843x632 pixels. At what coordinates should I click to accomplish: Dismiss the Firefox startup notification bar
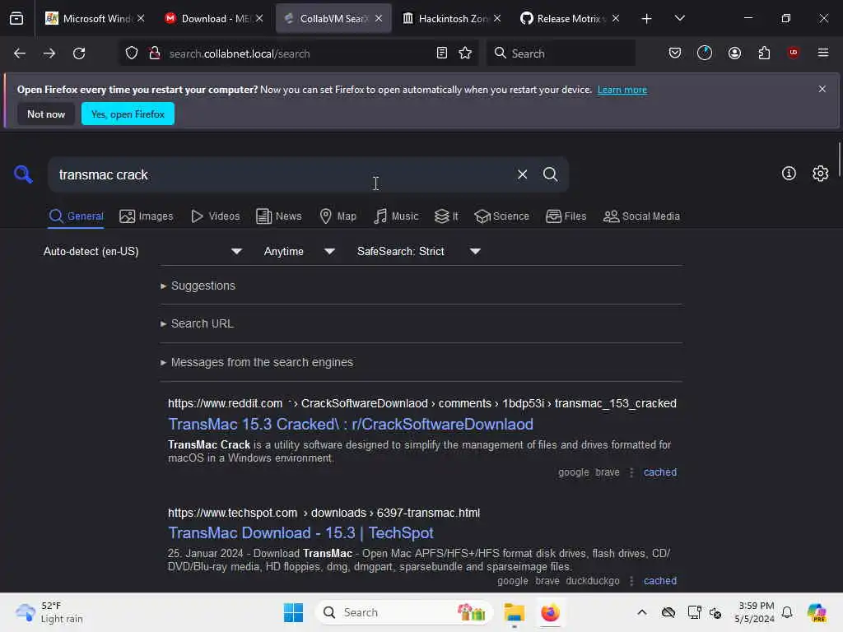[x=822, y=89]
